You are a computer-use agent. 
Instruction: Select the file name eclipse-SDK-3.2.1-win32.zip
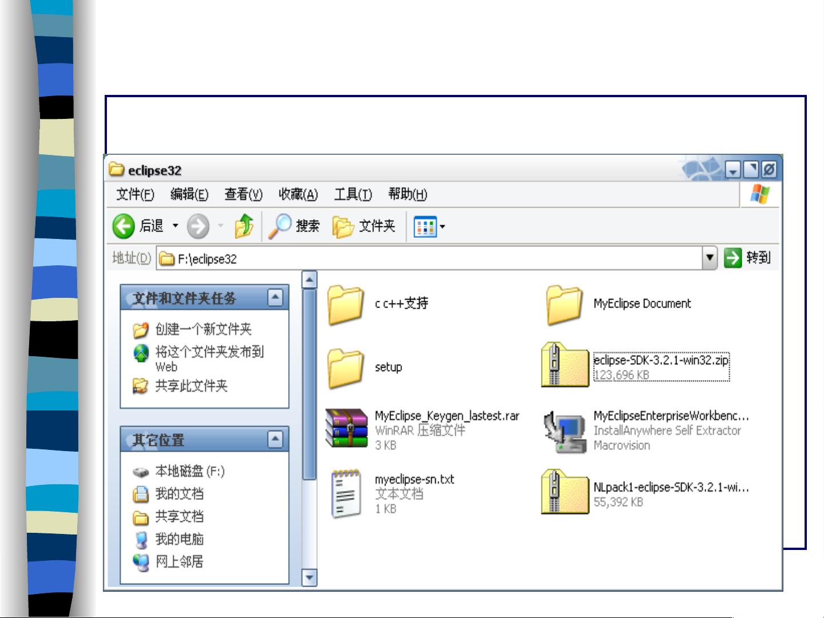click(661, 360)
